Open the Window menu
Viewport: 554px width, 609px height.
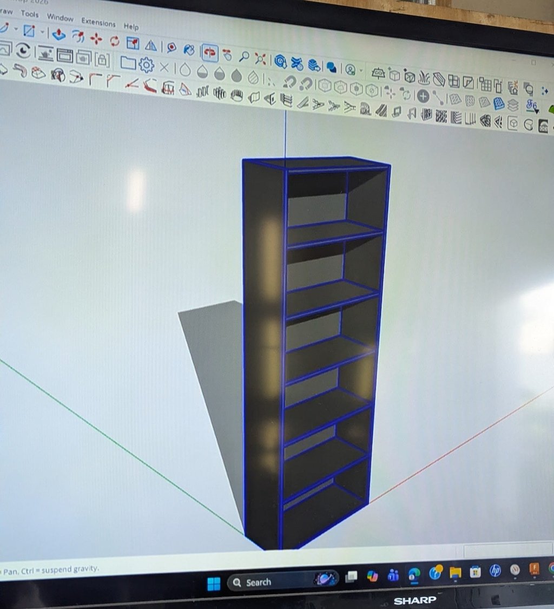coord(60,18)
